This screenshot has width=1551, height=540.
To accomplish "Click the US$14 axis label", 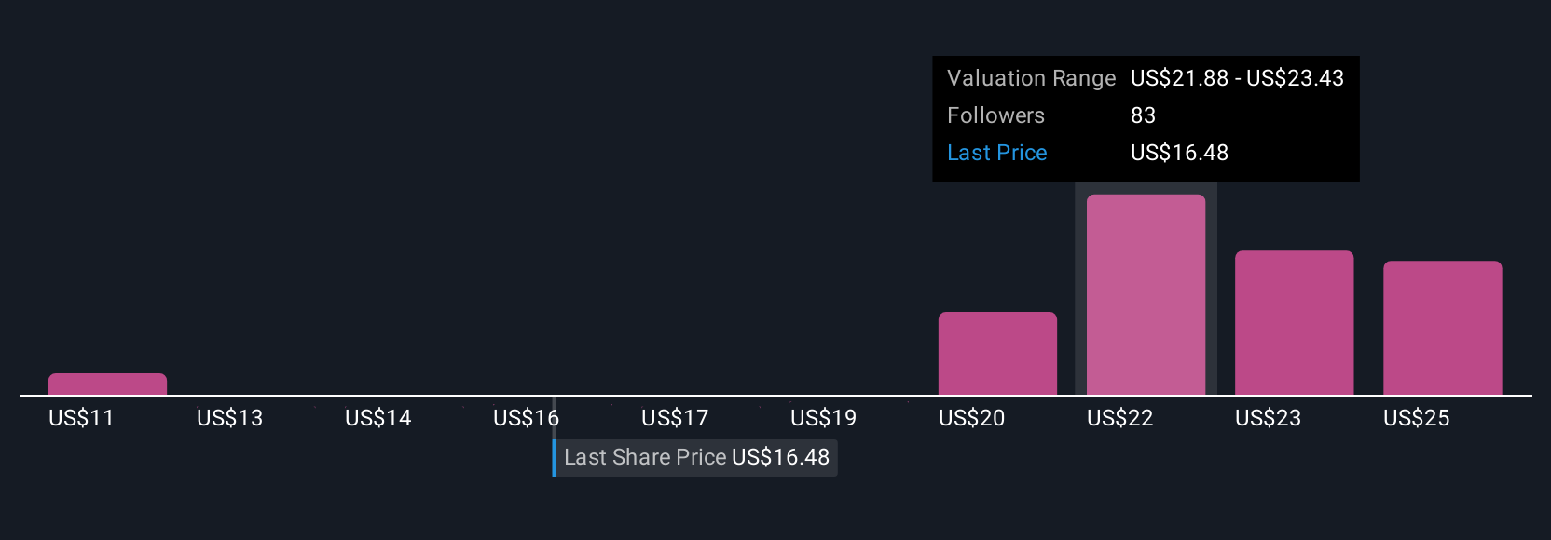I will point(377,418).
